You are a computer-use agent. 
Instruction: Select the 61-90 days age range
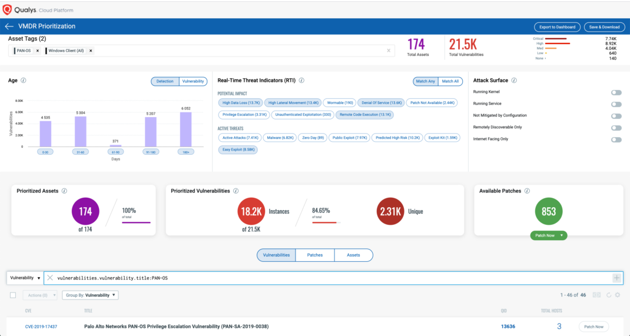[x=116, y=152]
